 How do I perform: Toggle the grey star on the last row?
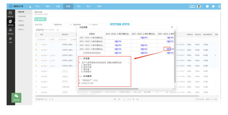(36, 92)
